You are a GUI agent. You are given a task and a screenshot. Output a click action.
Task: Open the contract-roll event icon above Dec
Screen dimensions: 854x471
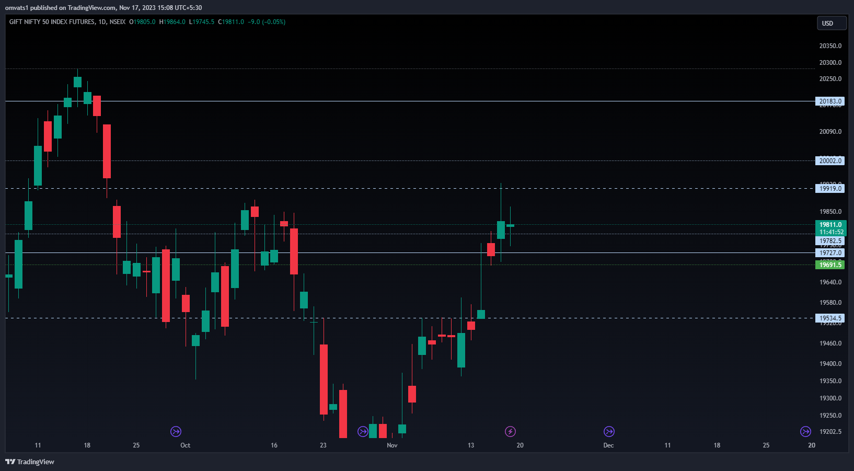pos(609,431)
